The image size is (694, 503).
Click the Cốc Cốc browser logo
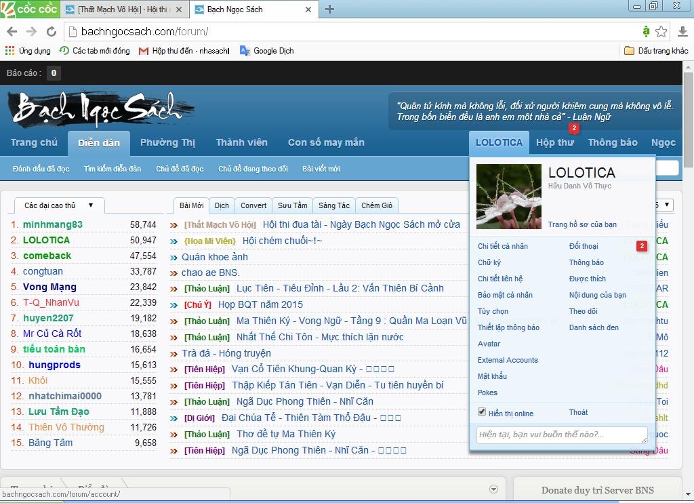[x=30, y=9]
